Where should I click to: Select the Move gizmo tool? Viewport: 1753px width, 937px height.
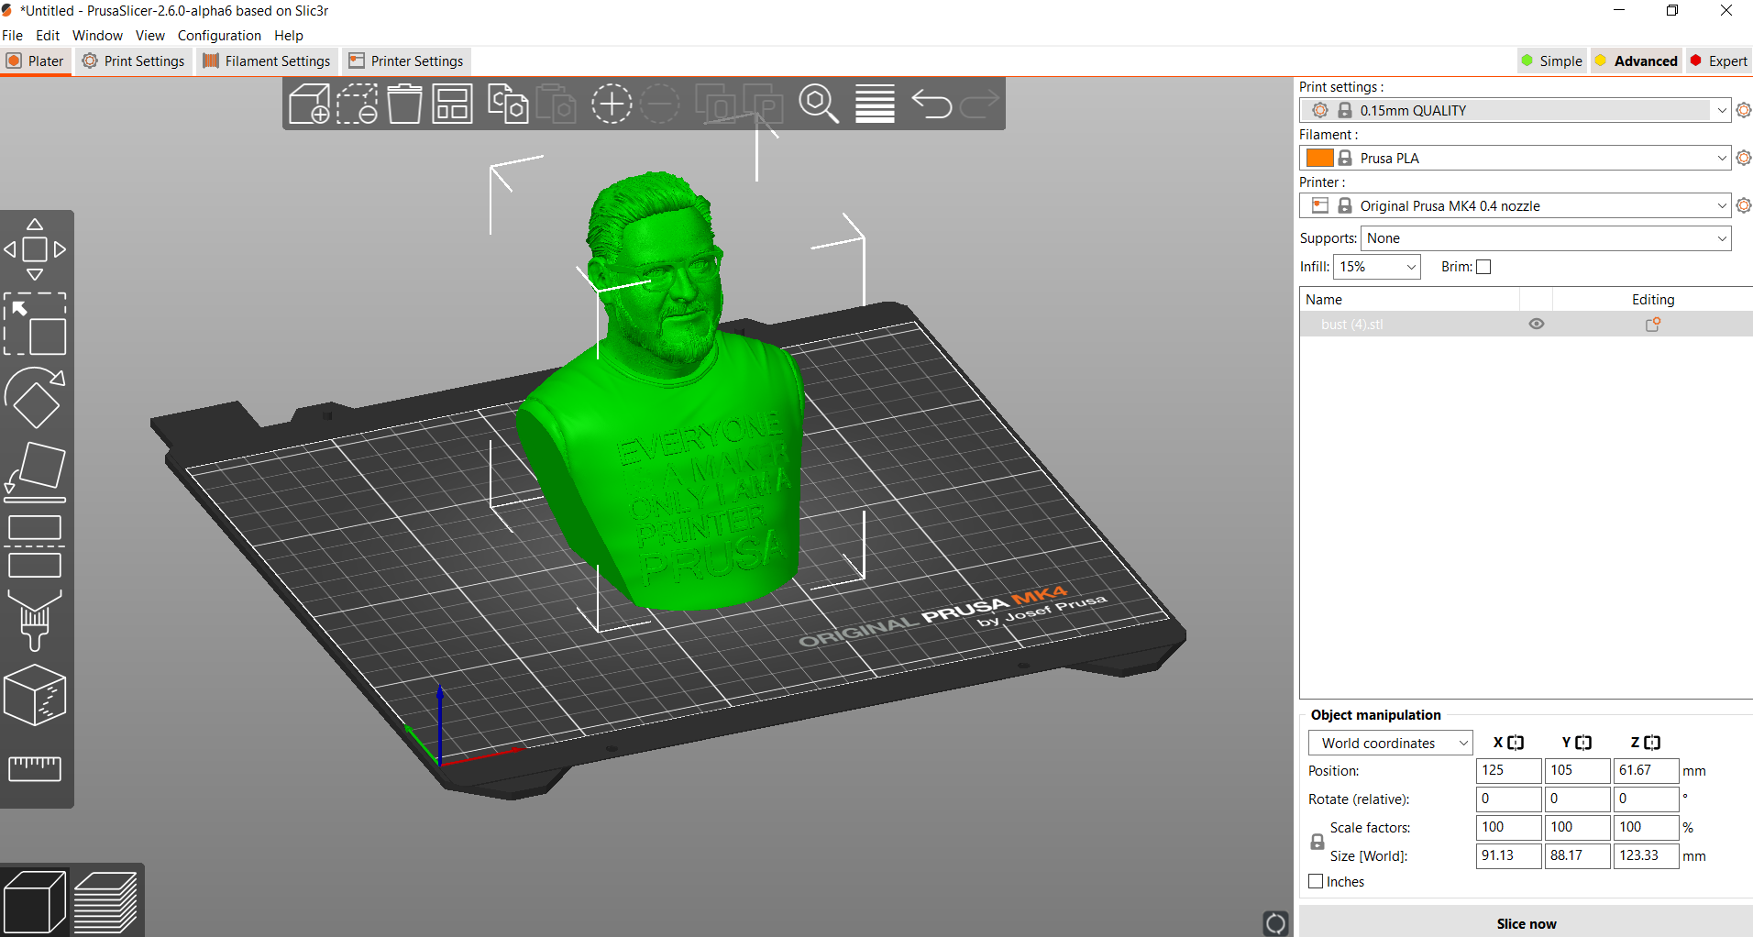click(35, 249)
